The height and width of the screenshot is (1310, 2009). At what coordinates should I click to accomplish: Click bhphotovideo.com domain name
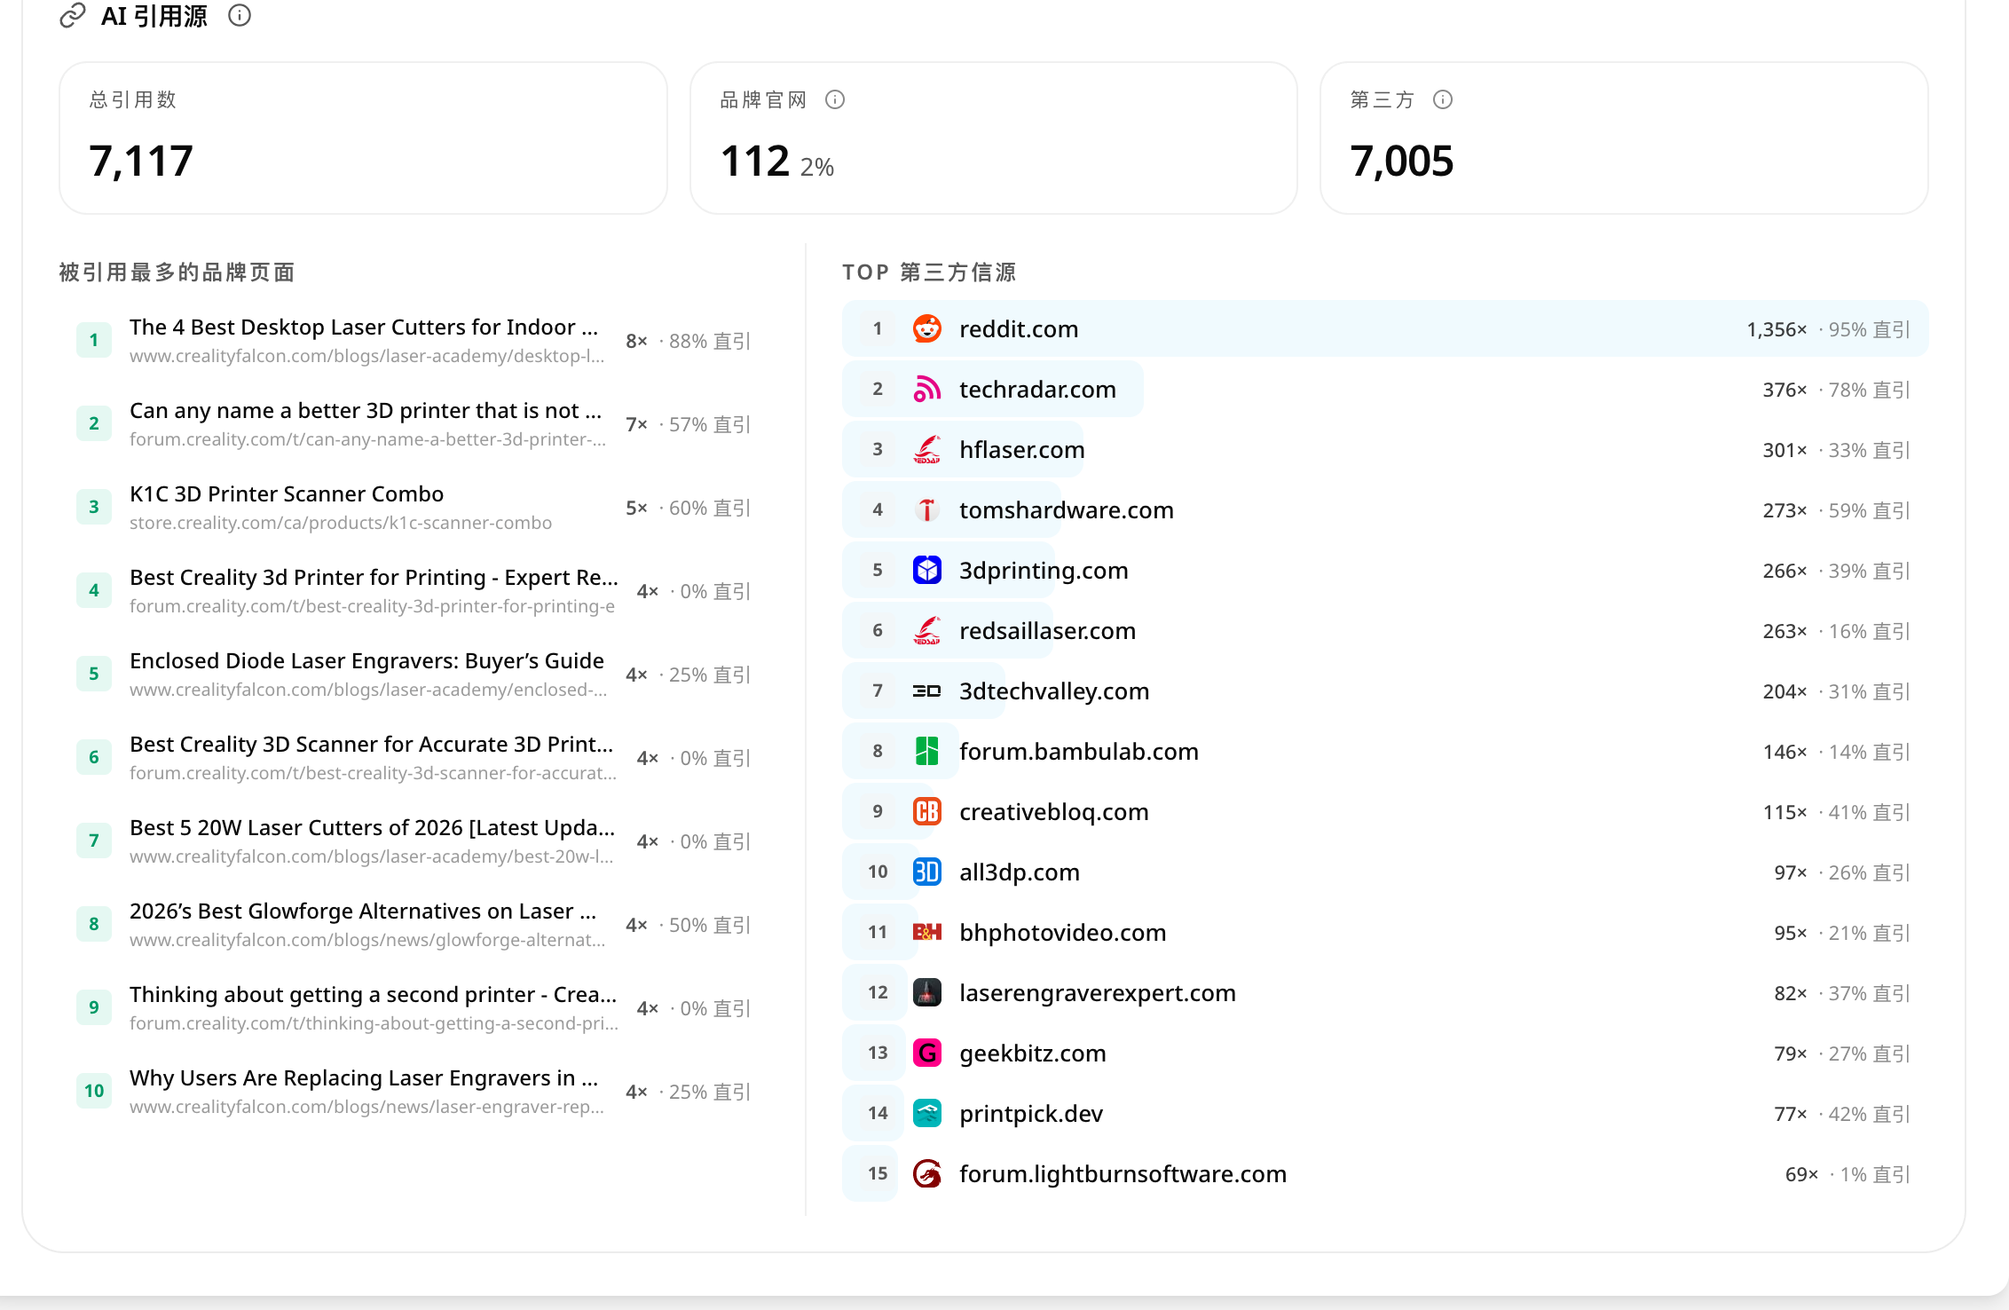click(1063, 933)
